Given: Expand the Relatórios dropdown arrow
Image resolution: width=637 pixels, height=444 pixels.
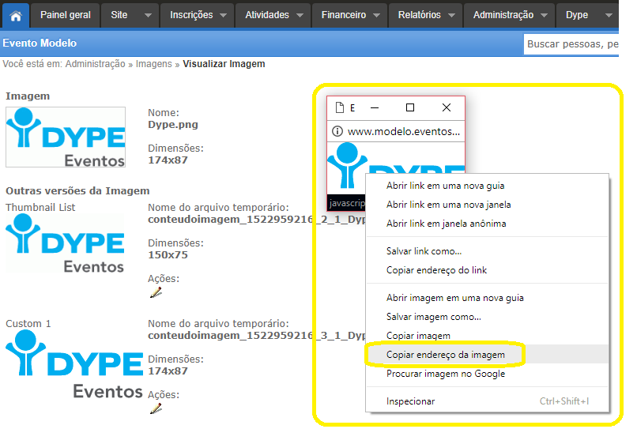Looking at the screenshot, I should tap(451, 16).
